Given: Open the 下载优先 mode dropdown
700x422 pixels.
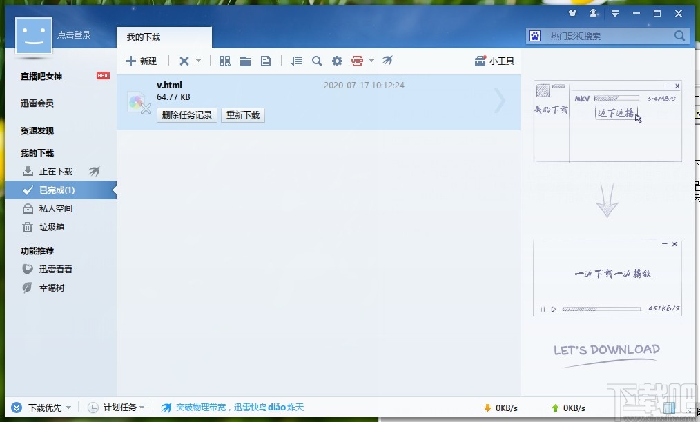Looking at the screenshot, I should coord(50,408).
